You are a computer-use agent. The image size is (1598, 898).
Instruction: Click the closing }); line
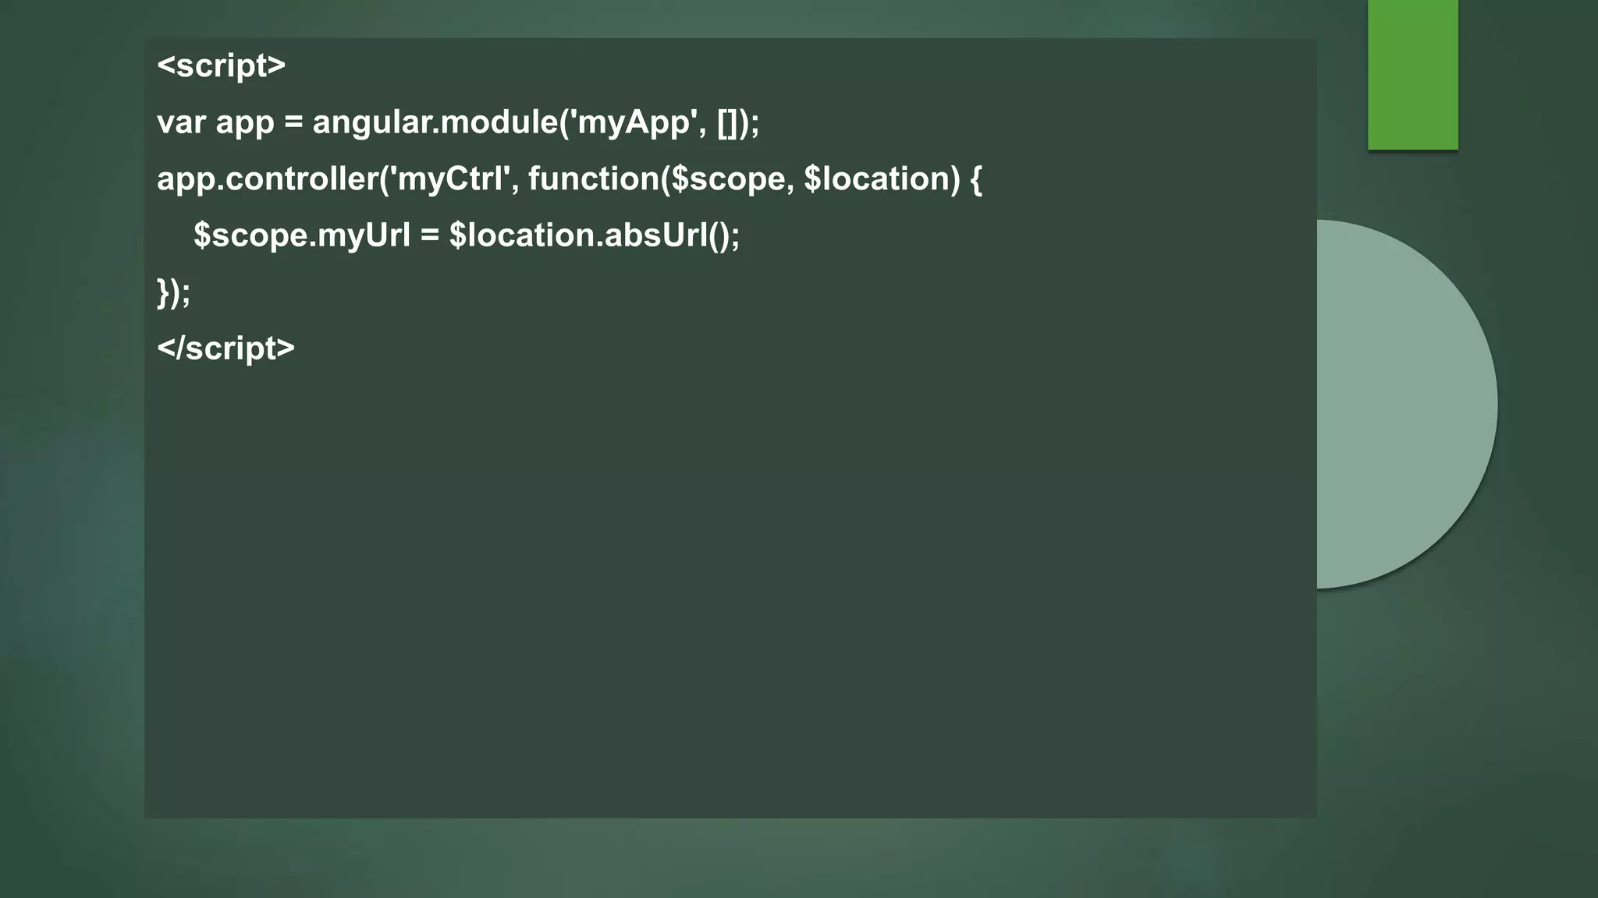coord(173,292)
